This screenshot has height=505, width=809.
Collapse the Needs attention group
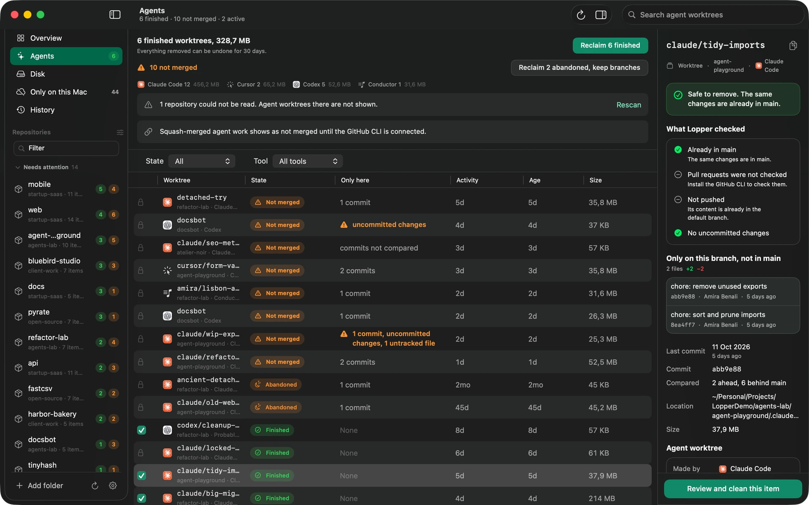pyautogui.click(x=18, y=167)
